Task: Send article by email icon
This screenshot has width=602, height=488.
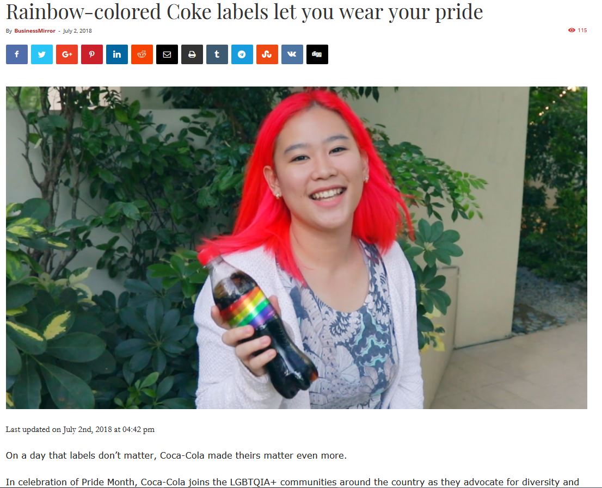Action: (167, 54)
